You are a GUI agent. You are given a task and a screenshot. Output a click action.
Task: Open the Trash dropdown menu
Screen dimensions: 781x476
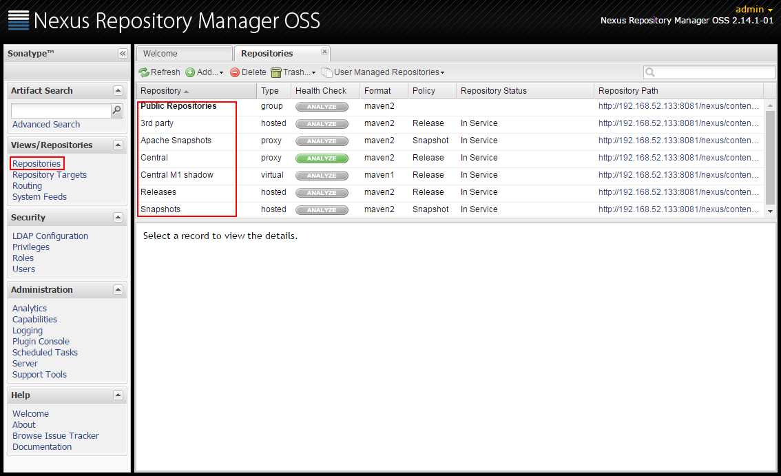(x=293, y=72)
